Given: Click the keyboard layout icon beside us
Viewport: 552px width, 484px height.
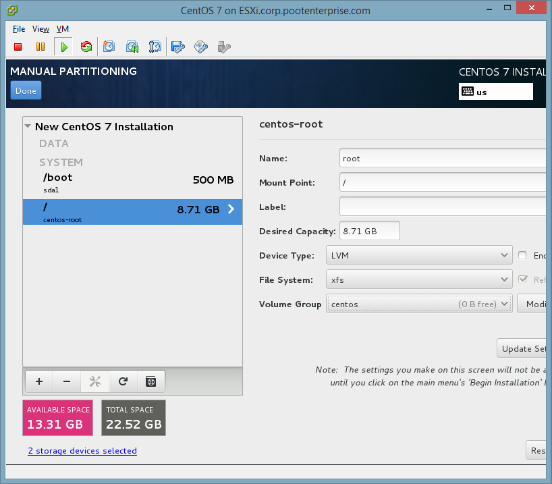Looking at the screenshot, I should pyautogui.click(x=468, y=92).
